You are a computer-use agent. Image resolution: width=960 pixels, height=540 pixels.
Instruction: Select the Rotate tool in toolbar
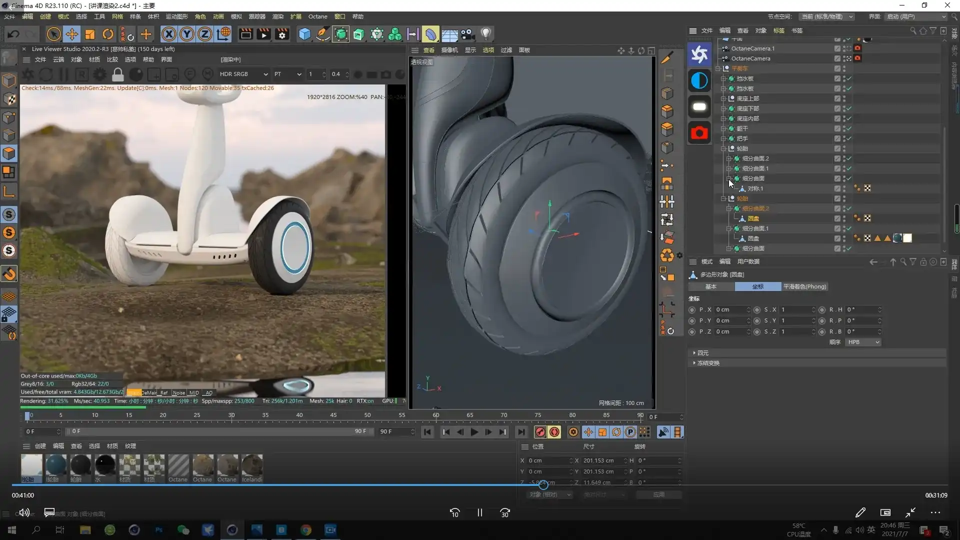click(x=107, y=34)
